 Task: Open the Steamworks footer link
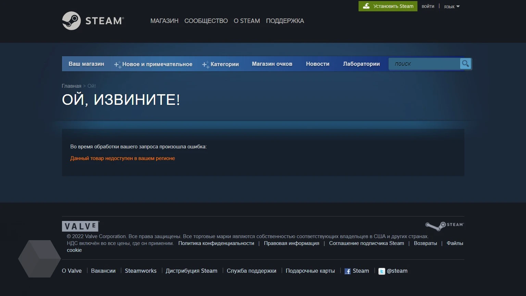point(140,271)
